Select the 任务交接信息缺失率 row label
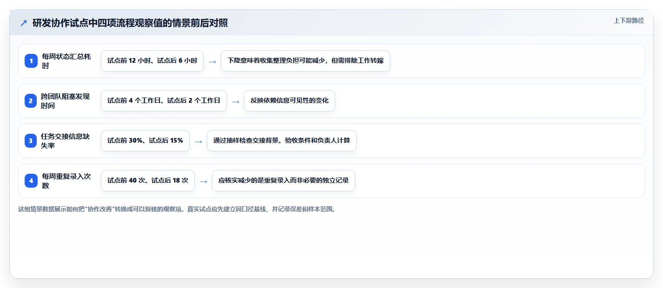Image resolution: width=663 pixels, height=288 pixels. (66, 141)
